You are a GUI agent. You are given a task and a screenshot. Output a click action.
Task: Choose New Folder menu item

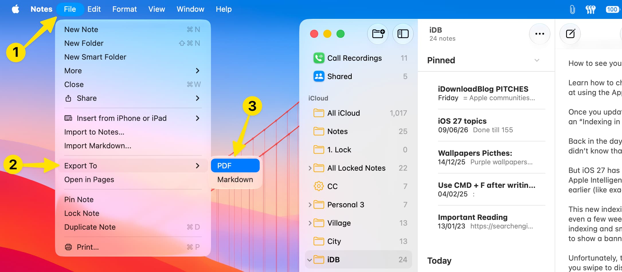pyautogui.click(x=133, y=43)
